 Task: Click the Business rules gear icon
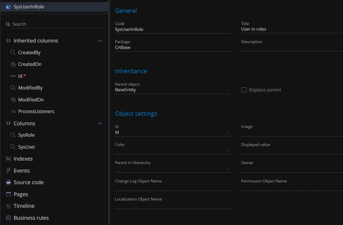(x=8, y=218)
